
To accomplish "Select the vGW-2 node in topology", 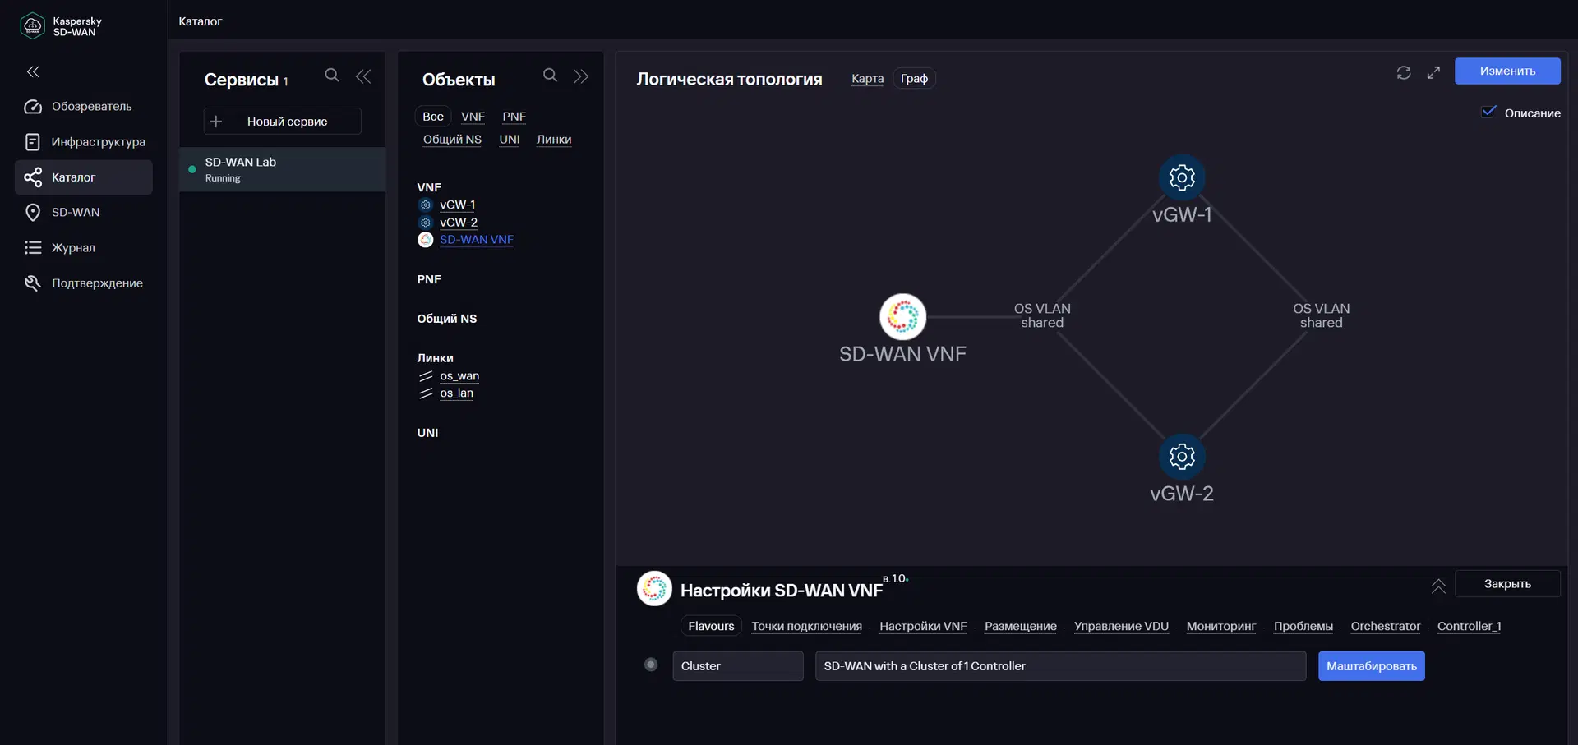I will click(1182, 457).
